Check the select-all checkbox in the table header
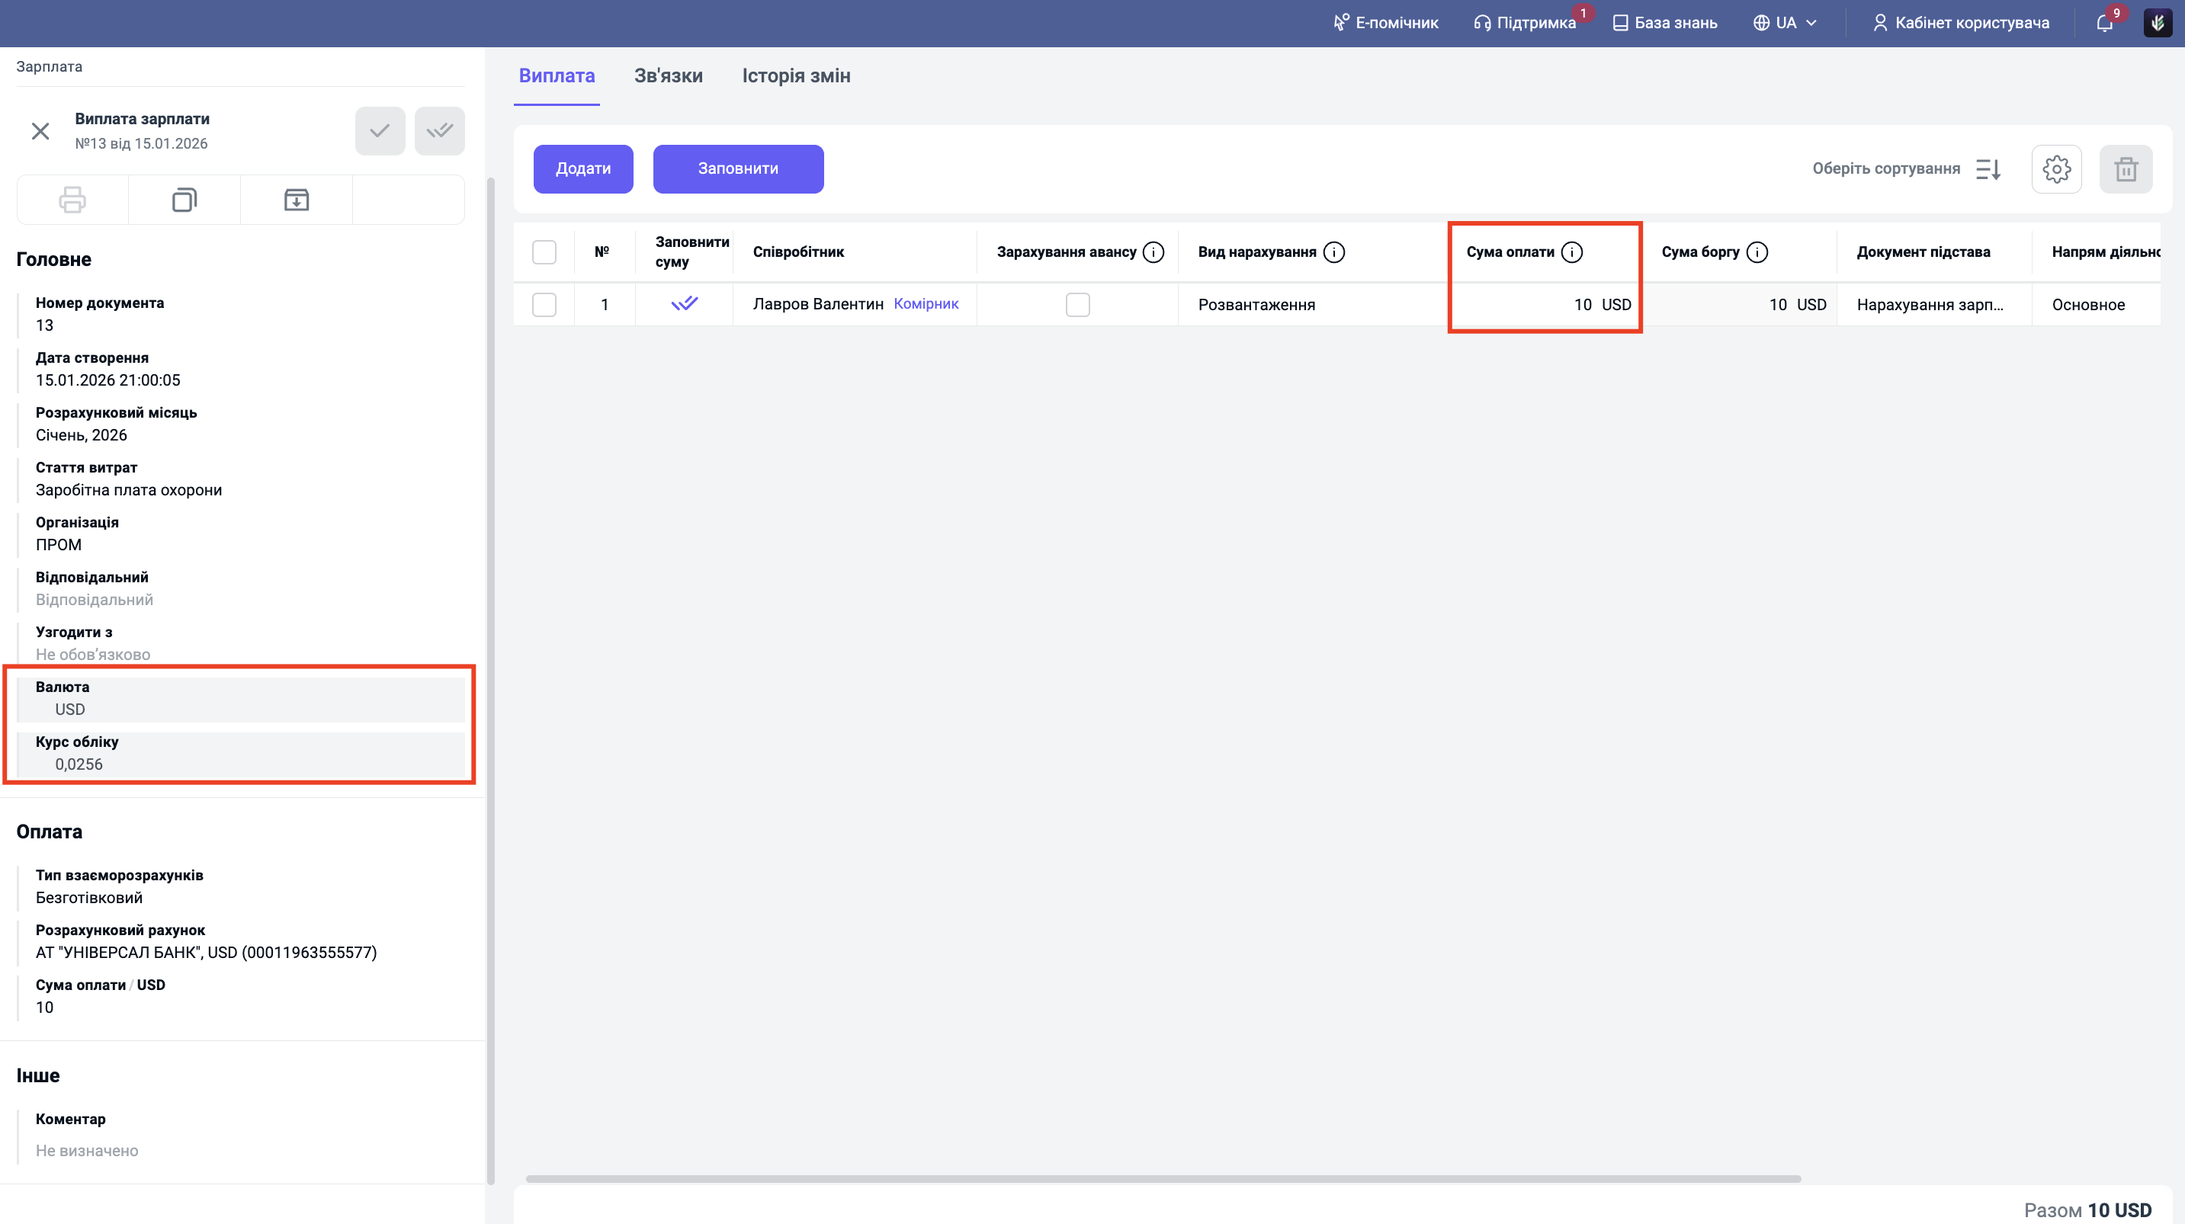The image size is (2185, 1224). click(544, 252)
